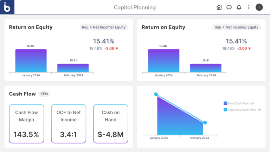Click the RoE formula chip in left card
Image resolution: width=270 pixels, height=152 pixels.
point(103,27)
